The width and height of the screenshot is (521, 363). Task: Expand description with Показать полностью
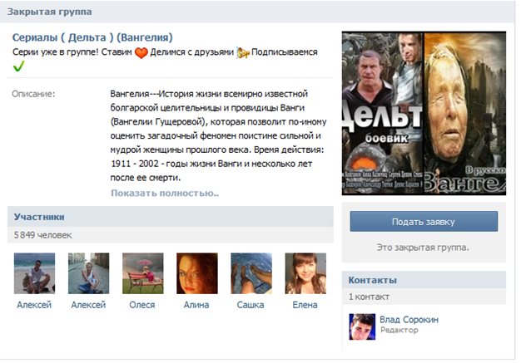165,193
